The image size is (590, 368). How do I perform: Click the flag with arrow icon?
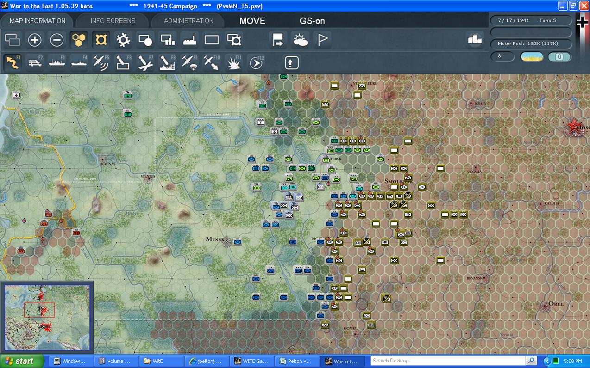278,40
